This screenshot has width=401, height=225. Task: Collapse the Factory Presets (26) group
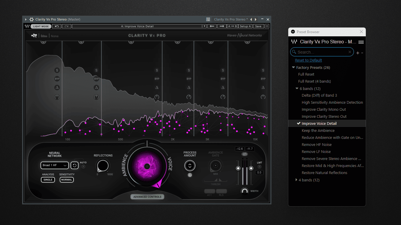[x=294, y=67]
